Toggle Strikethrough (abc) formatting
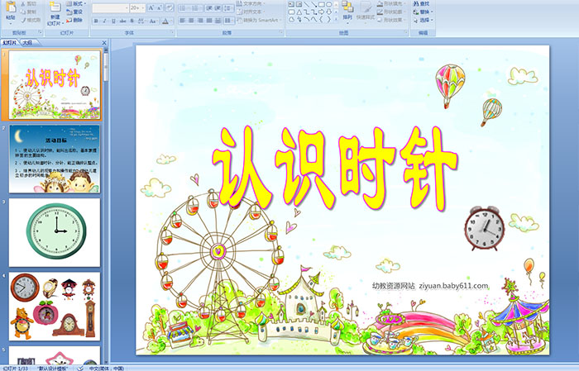Viewport: 579px width, 371px height. (122, 21)
